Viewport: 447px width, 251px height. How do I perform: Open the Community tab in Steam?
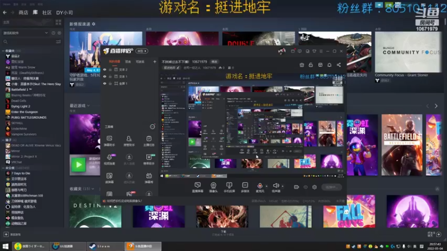[47, 12]
